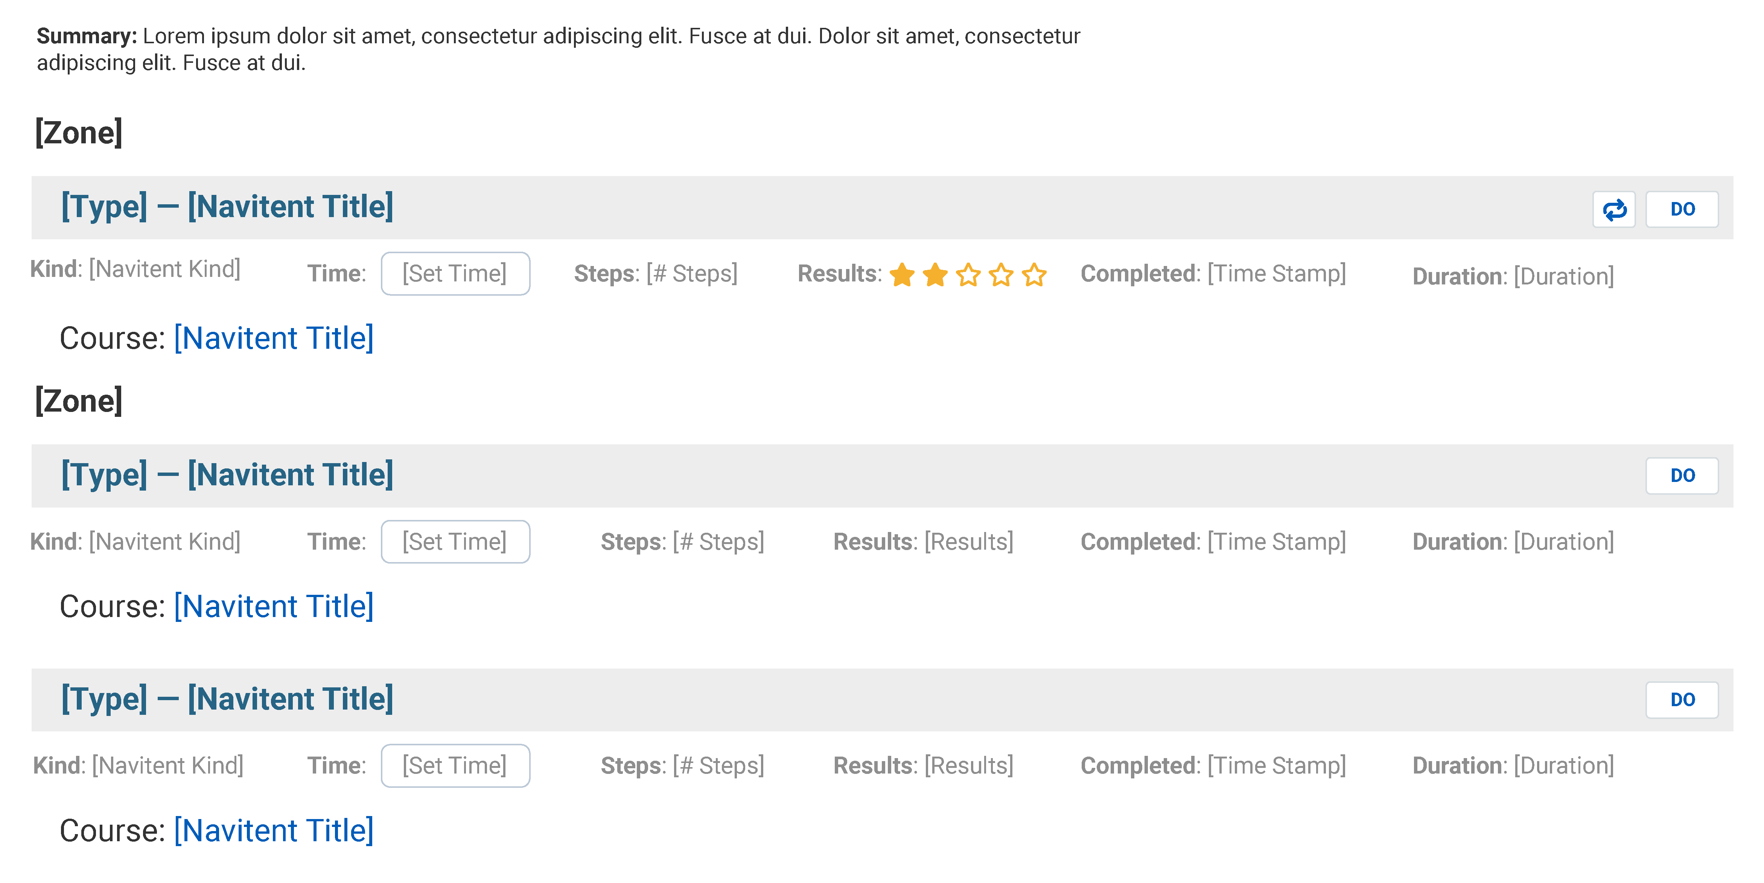Click the second [Zone] heading
The width and height of the screenshot is (1764, 883).
pos(79,401)
